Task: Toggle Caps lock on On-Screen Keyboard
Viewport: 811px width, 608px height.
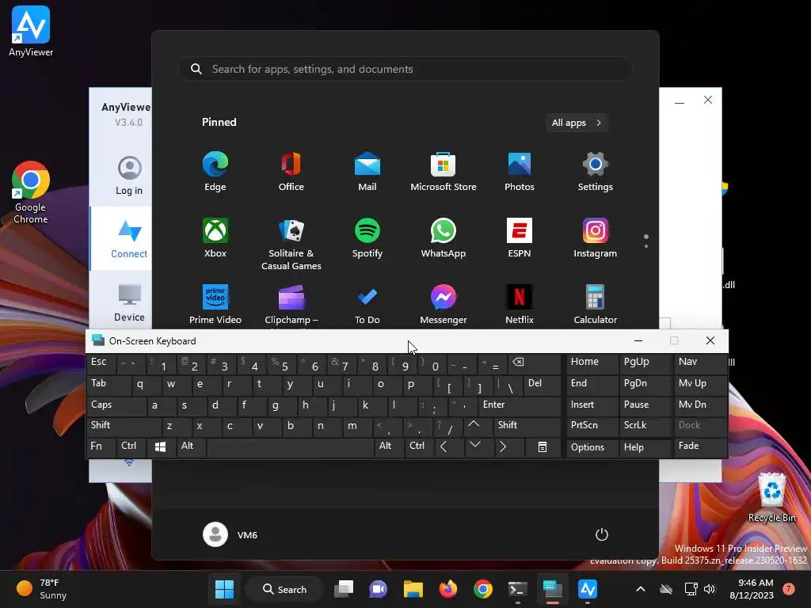Action: click(x=116, y=406)
